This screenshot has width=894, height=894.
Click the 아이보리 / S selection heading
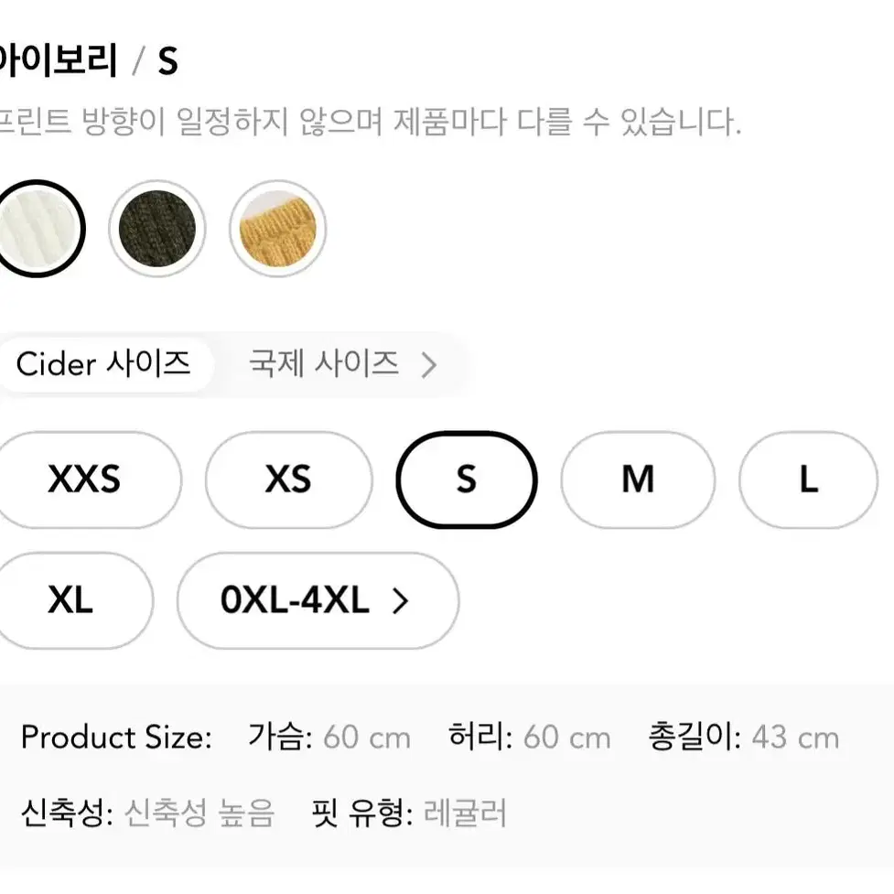coord(88,59)
